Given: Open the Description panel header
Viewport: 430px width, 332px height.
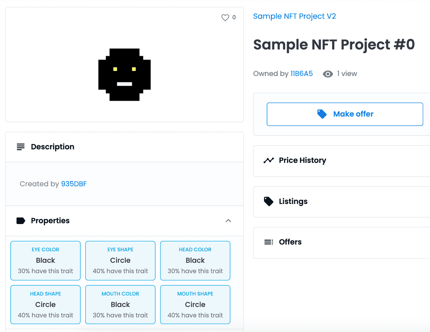Looking at the screenshot, I should point(52,146).
